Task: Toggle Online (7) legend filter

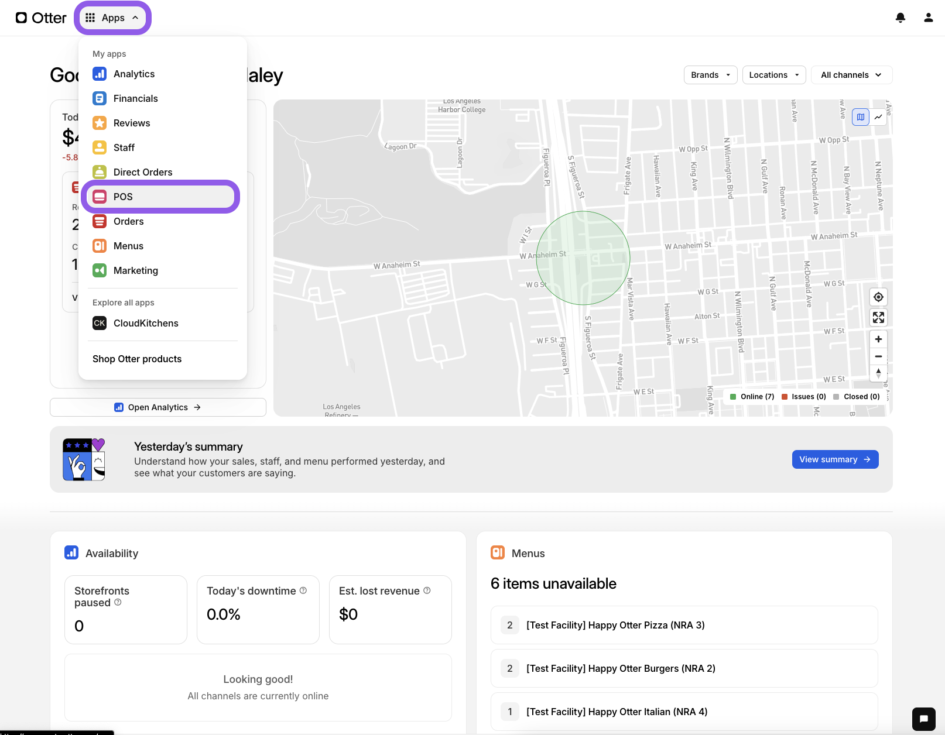Action: tap(752, 397)
